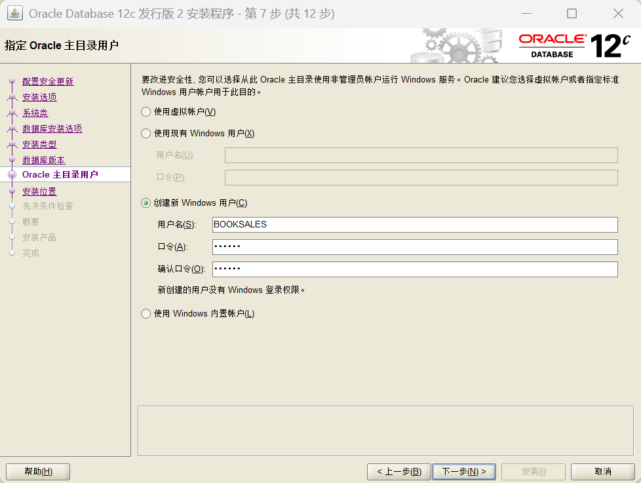Click the 安装产品 step label
This screenshot has width=641, height=483.
point(39,237)
